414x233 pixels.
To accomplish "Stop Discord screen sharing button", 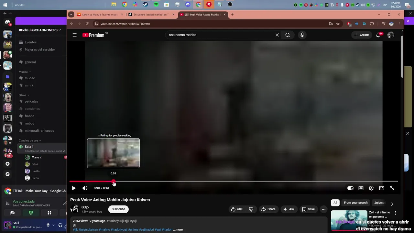I will pyautogui.click(x=31, y=213).
